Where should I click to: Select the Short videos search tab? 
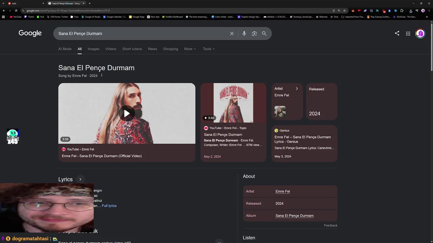(132, 49)
